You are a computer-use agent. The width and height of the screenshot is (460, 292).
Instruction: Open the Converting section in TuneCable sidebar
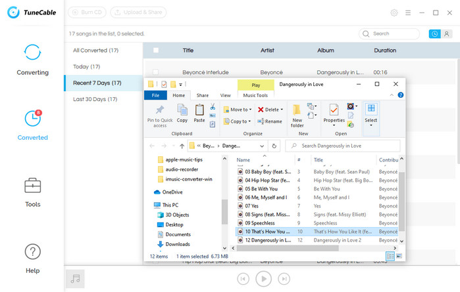pyautogui.click(x=32, y=60)
